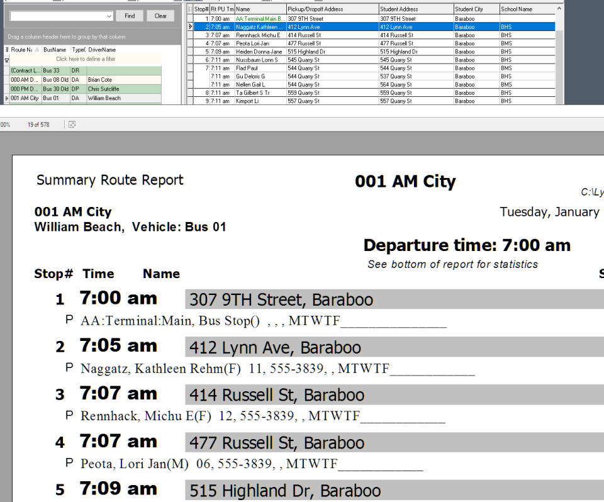Open the route search dropdown
The height and width of the screenshot is (502, 604).
coord(109,16)
